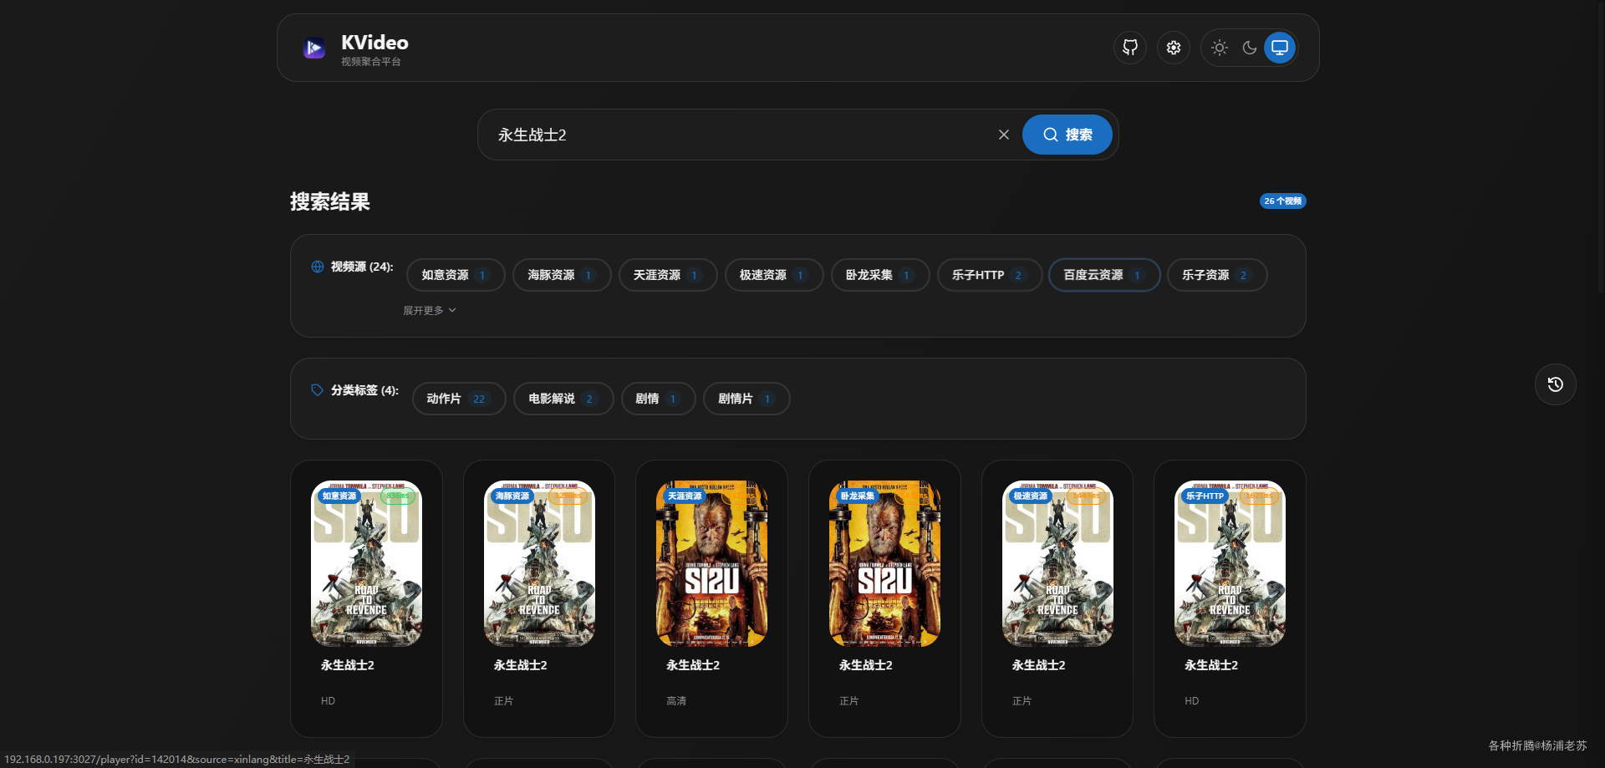The image size is (1605, 768).
Task: Switch to dark theme with moon icon
Action: tap(1250, 48)
